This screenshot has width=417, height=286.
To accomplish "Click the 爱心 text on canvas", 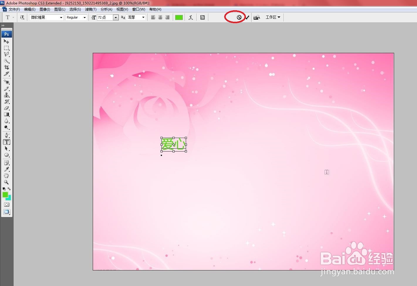I will tap(173, 144).
